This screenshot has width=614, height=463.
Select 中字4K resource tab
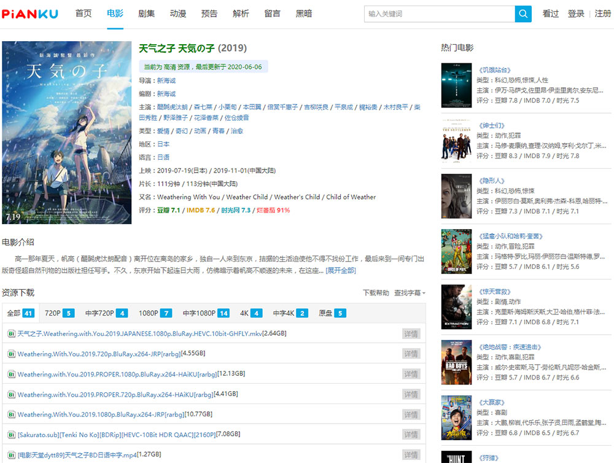pyautogui.click(x=290, y=313)
